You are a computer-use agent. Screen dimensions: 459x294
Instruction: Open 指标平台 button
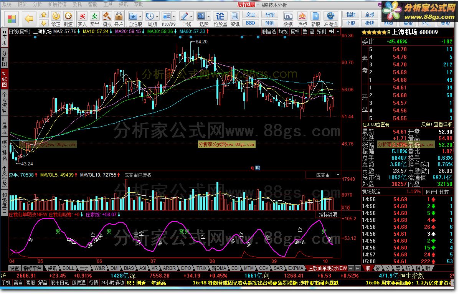click(x=33, y=268)
